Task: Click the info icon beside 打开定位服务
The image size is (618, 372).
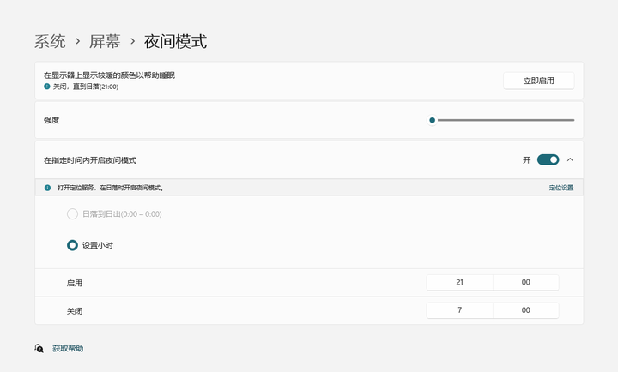Action: pos(47,188)
